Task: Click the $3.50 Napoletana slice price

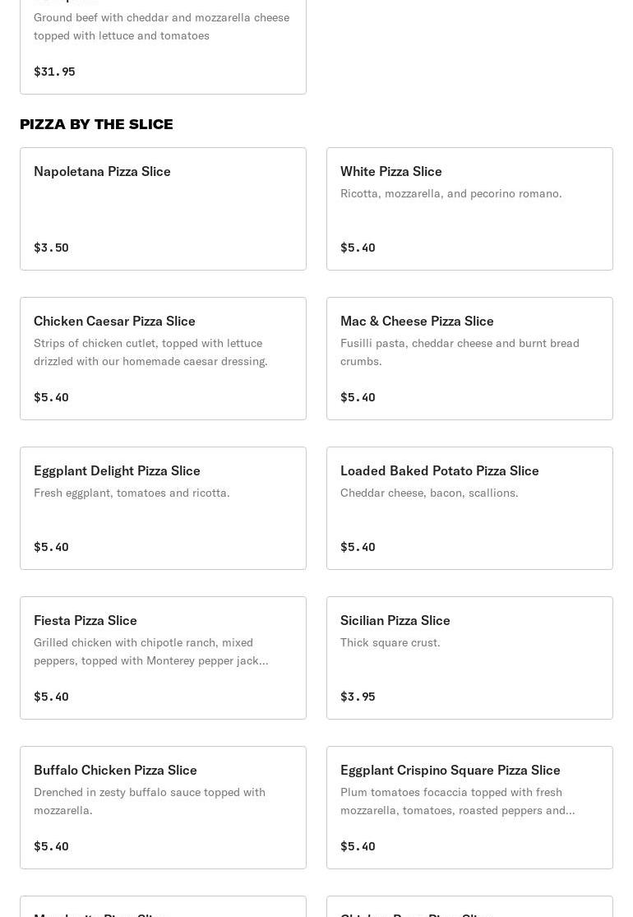Action: pyautogui.click(x=51, y=248)
